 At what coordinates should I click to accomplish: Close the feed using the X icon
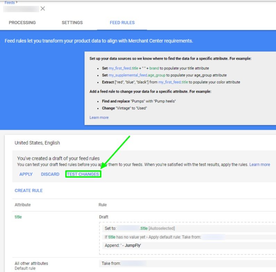(x=43, y=9)
